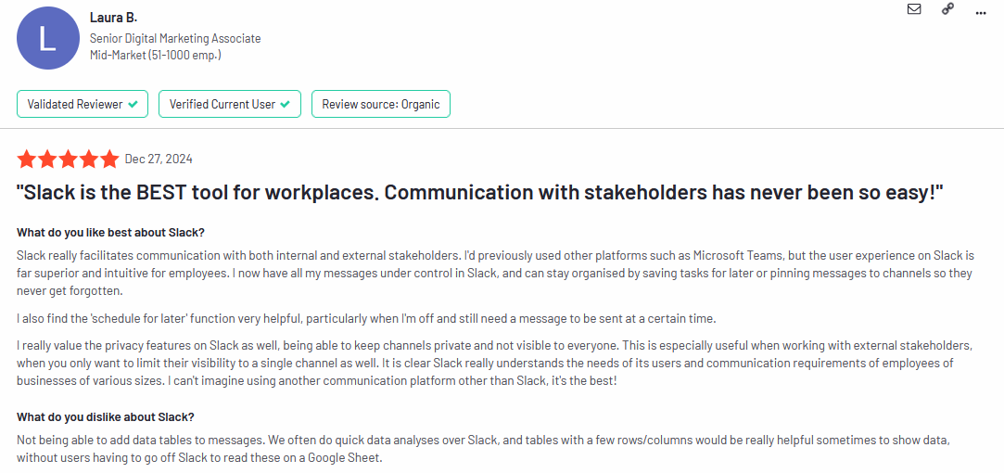Click the paragraph starting 'Slack really facilitates communication'

496,273
